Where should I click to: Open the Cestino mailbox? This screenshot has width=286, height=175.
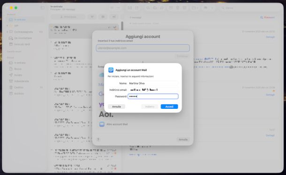[25, 87]
